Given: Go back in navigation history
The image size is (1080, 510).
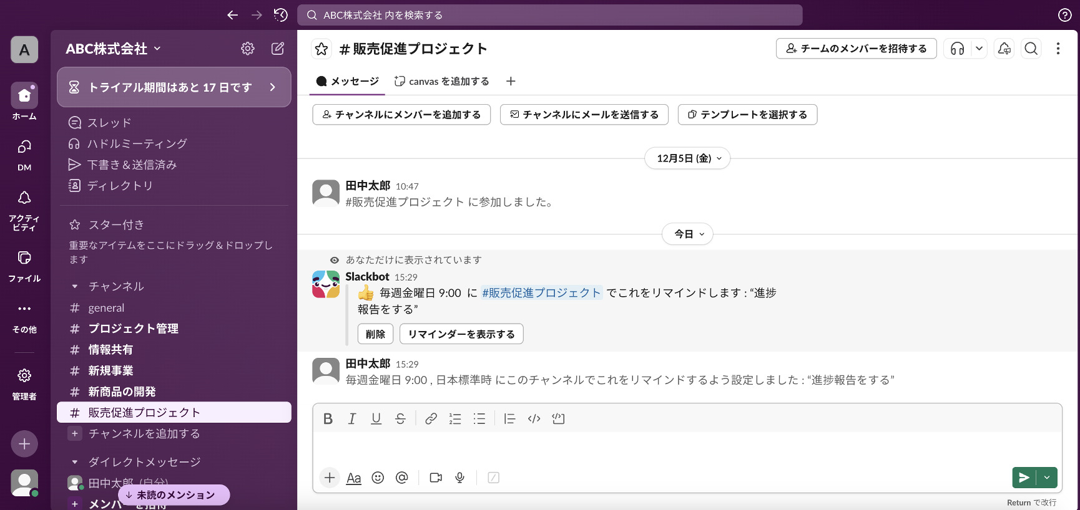Looking at the screenshot, I should (x=232, y=15).
